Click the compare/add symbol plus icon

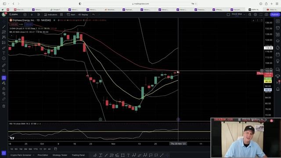[x=25, y=14]
